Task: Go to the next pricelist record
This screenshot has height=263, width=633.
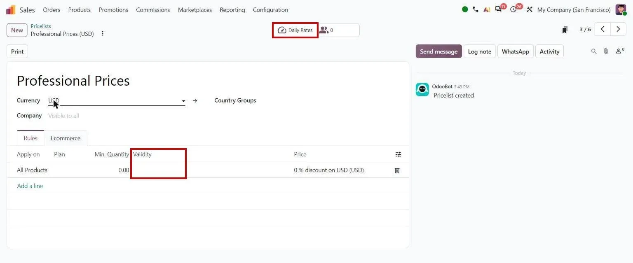Action: [618, 29]
